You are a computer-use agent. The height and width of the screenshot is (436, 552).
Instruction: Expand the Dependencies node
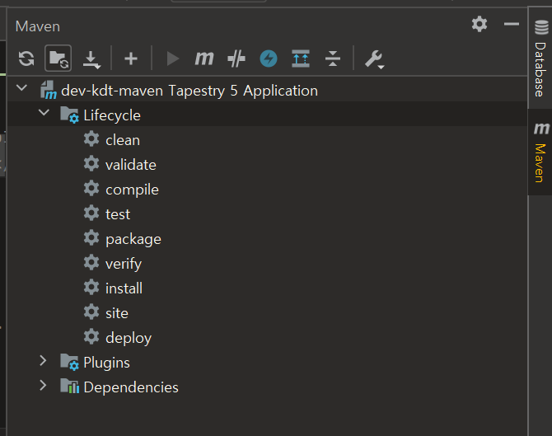(x=43, y=385)
